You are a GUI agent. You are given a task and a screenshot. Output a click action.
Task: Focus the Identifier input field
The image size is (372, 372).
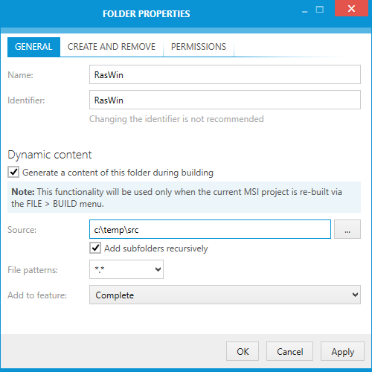(x=225, y=100)
